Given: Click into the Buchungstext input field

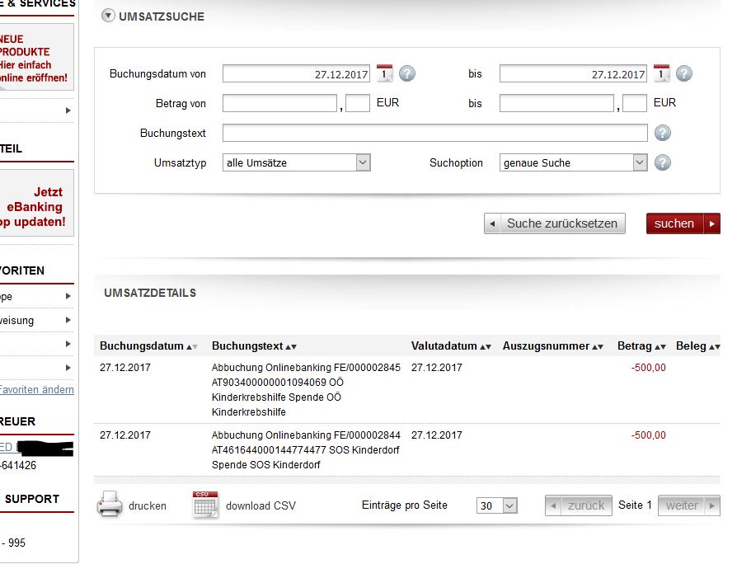Looking at the screenshot, I should [434, 134].
